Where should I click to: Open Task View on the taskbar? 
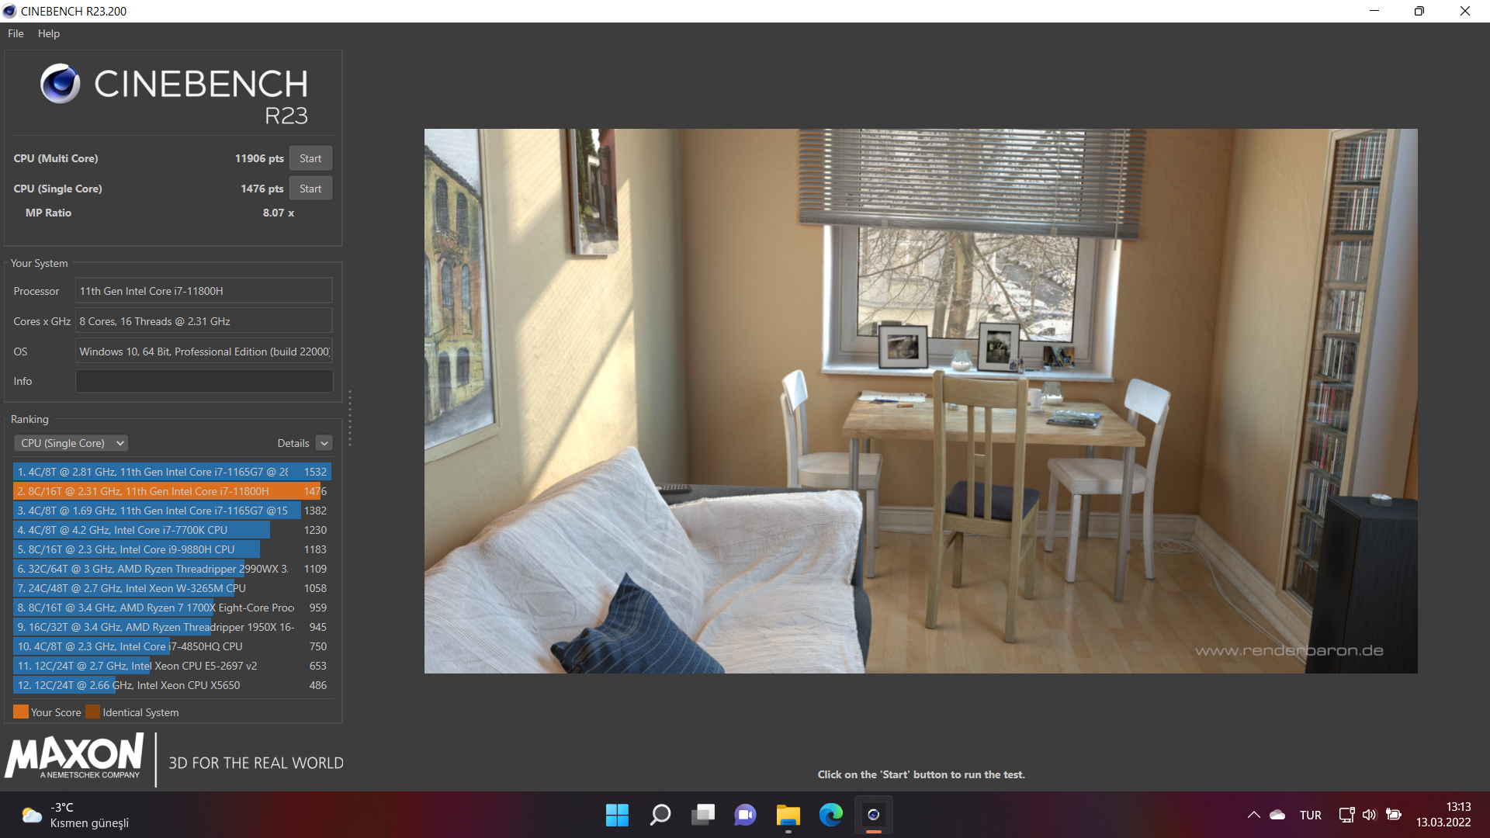point(703,815)
